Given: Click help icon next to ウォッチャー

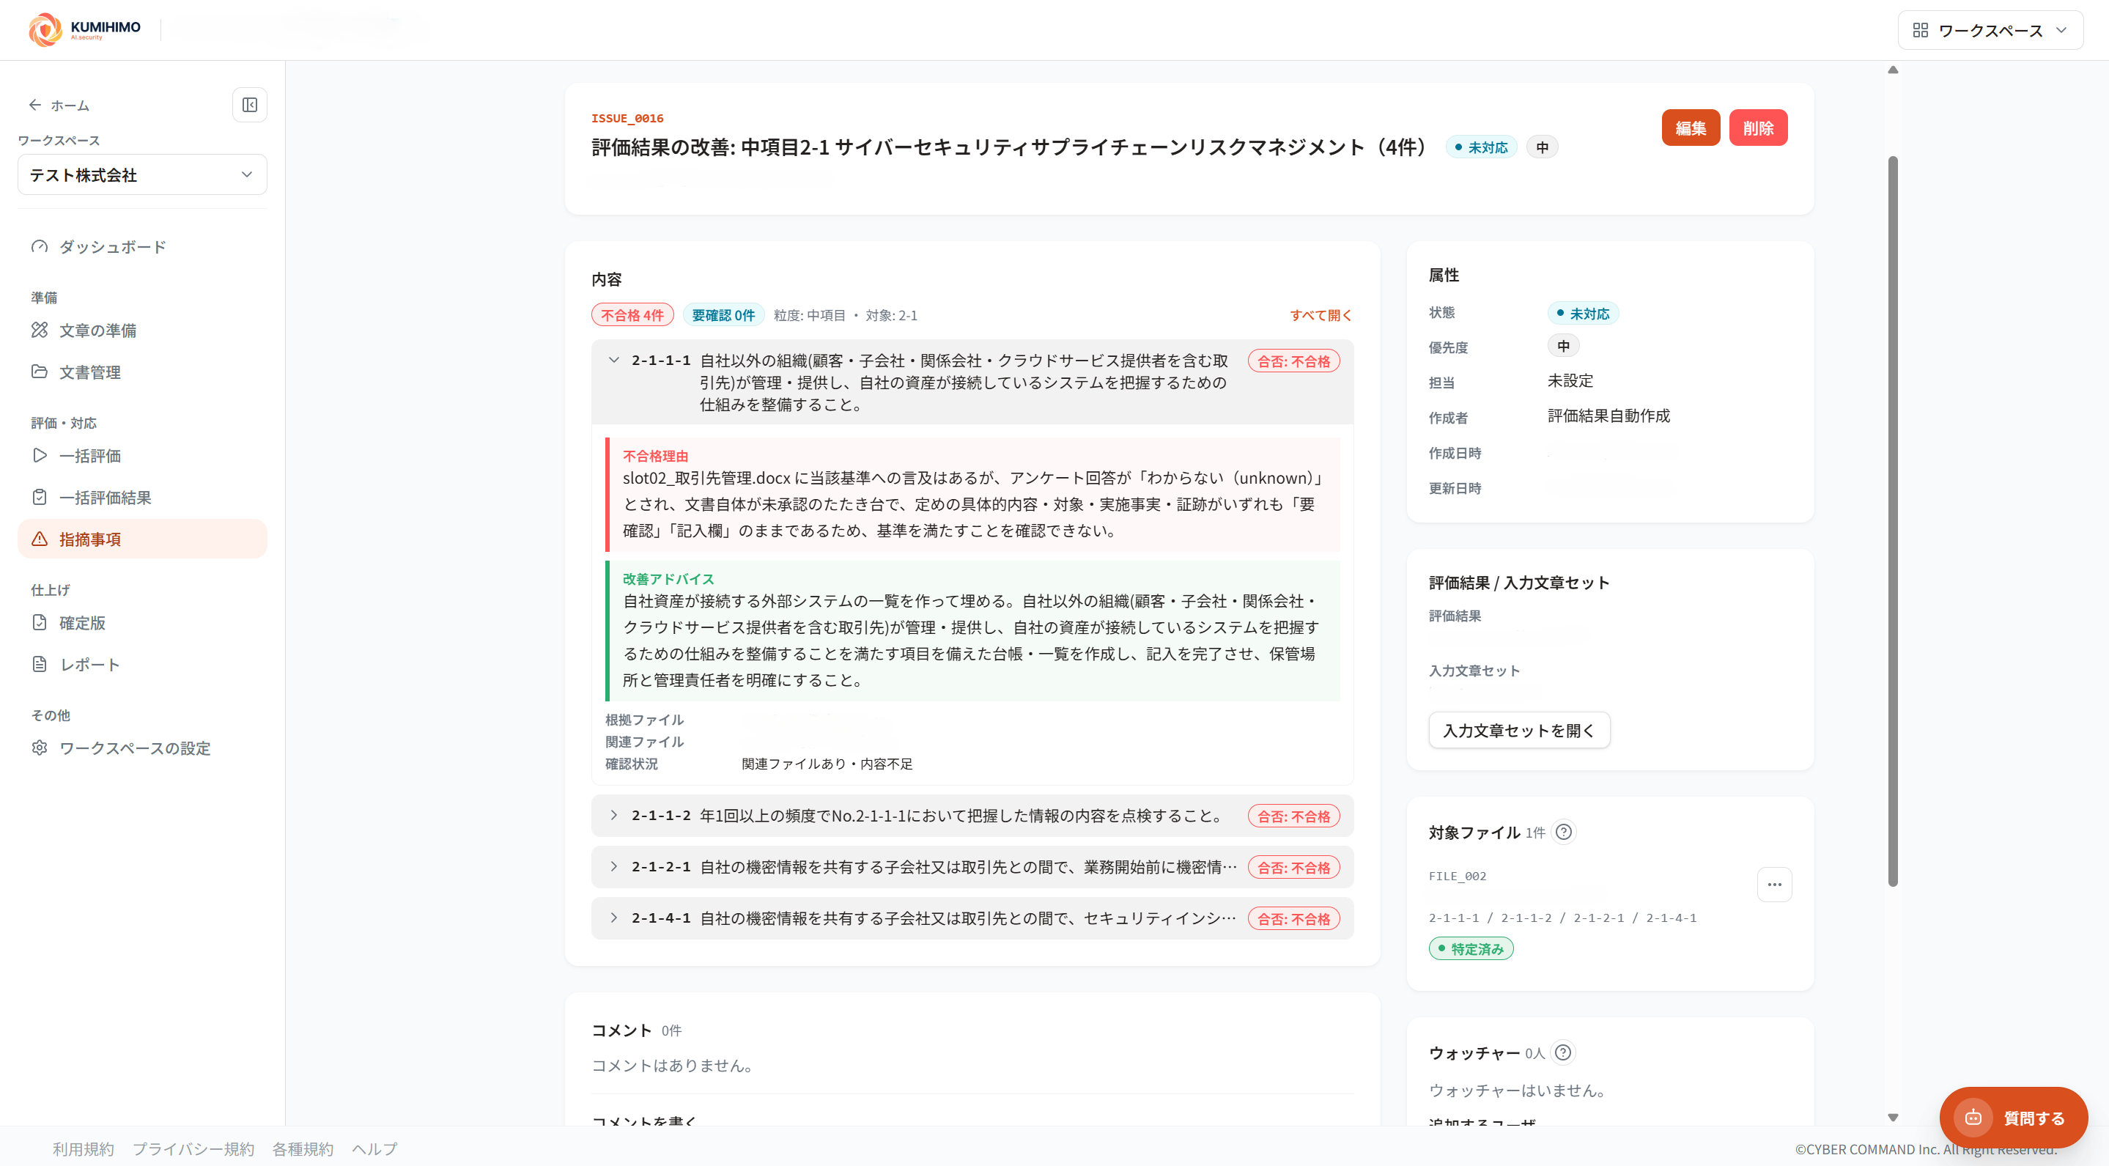Looking at the screenshot, I should coord(1563,1052).
